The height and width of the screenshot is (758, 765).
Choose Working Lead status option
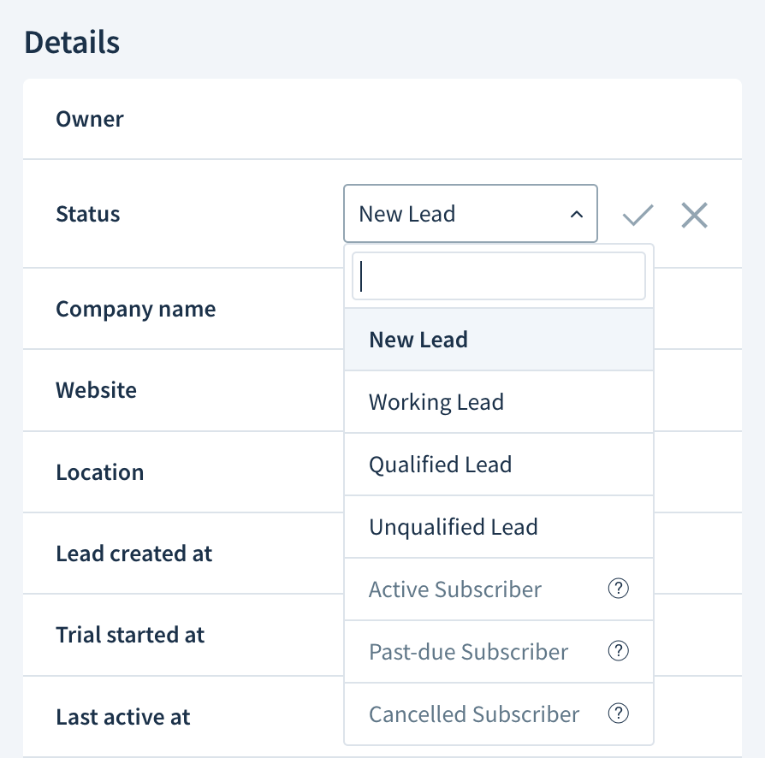499,402
